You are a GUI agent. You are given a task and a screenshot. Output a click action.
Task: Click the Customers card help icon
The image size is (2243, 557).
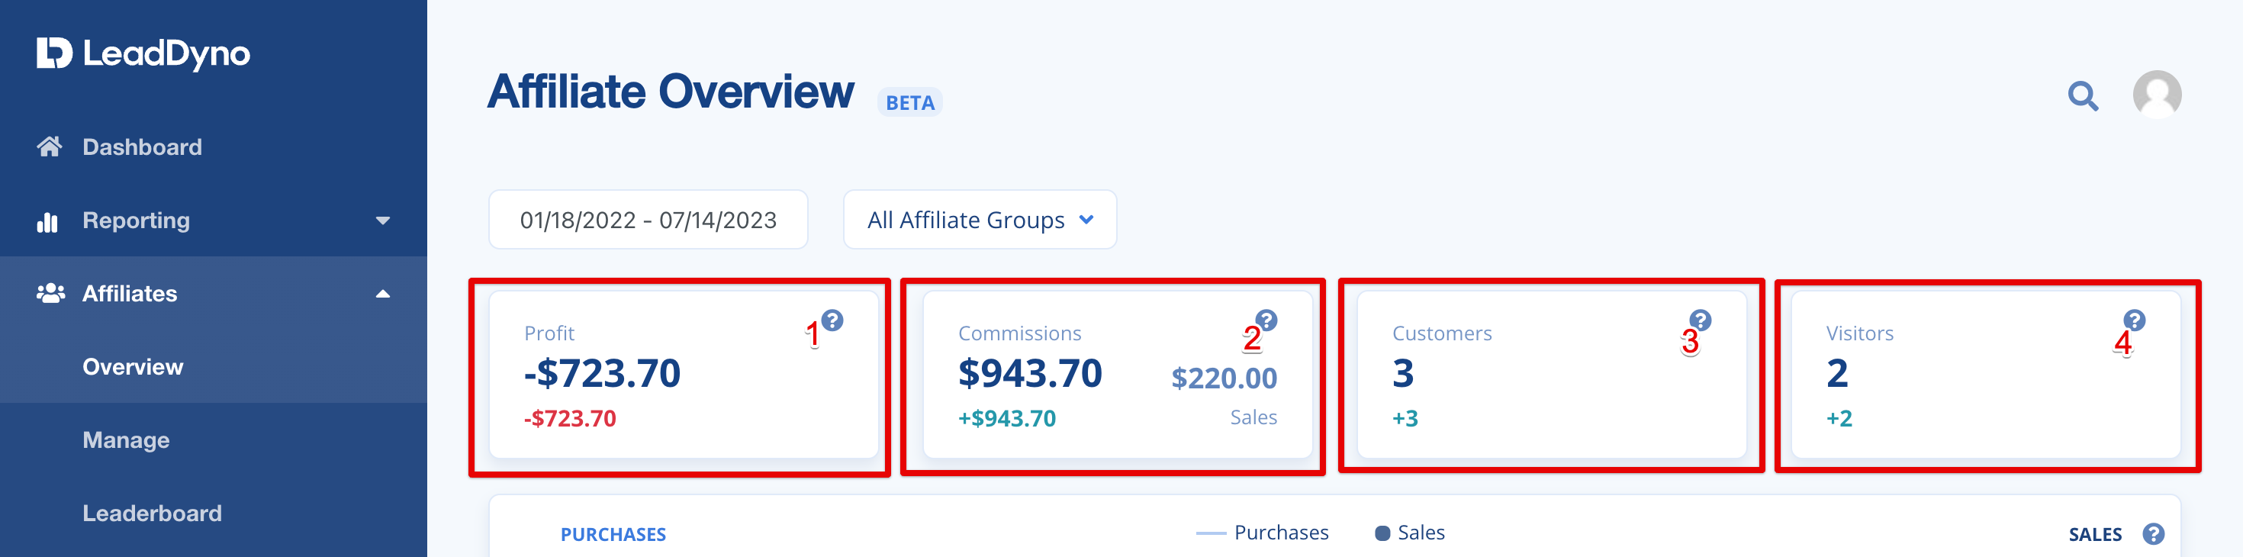pos(1700,320)
